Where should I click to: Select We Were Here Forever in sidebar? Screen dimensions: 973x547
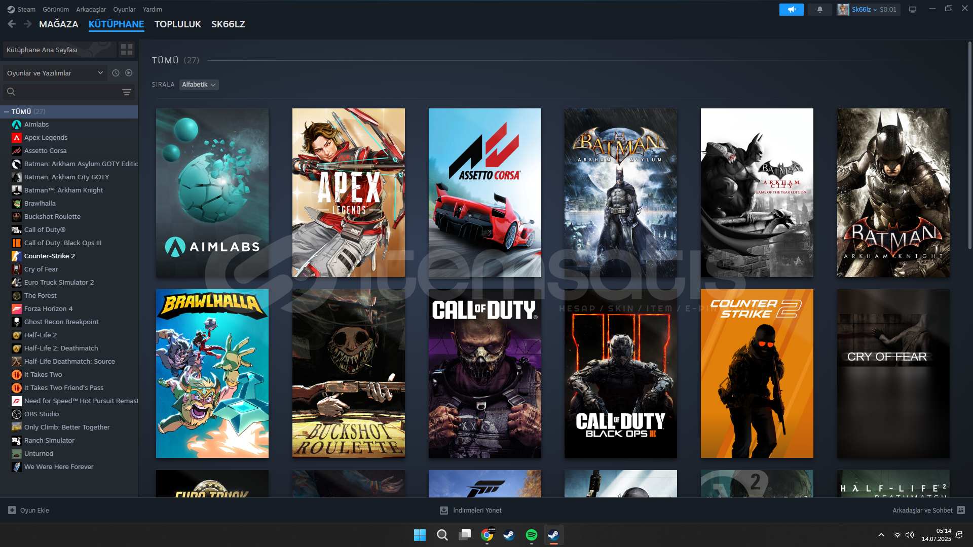pyautogui.click(x=59, y=467)
